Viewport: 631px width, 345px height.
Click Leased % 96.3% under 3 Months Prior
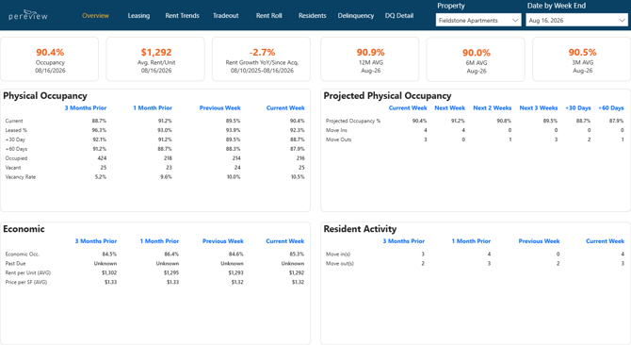(99, 130)
